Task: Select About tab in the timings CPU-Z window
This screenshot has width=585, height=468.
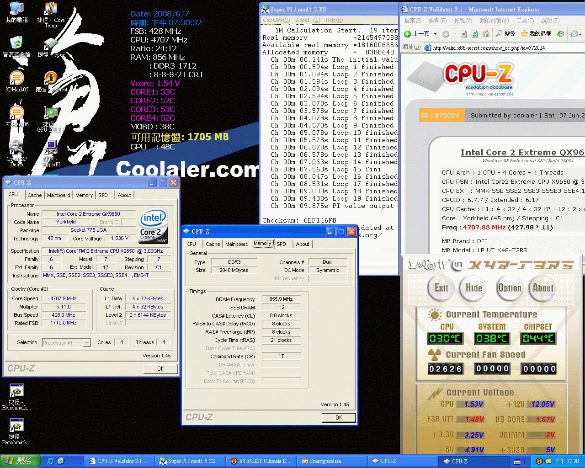Action: click(x=303, y=244)
